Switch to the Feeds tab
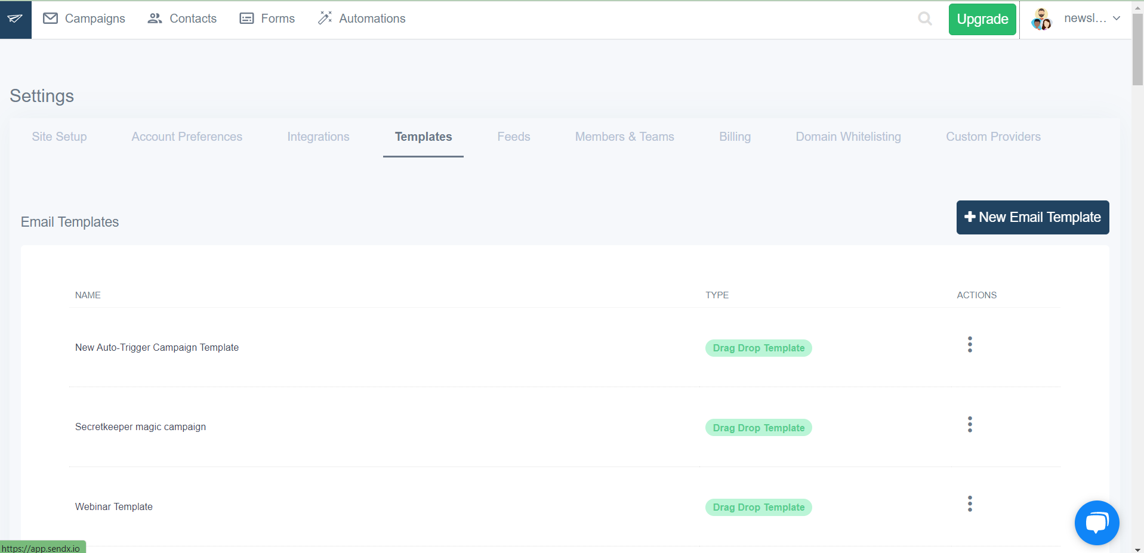 pos(514,137)
